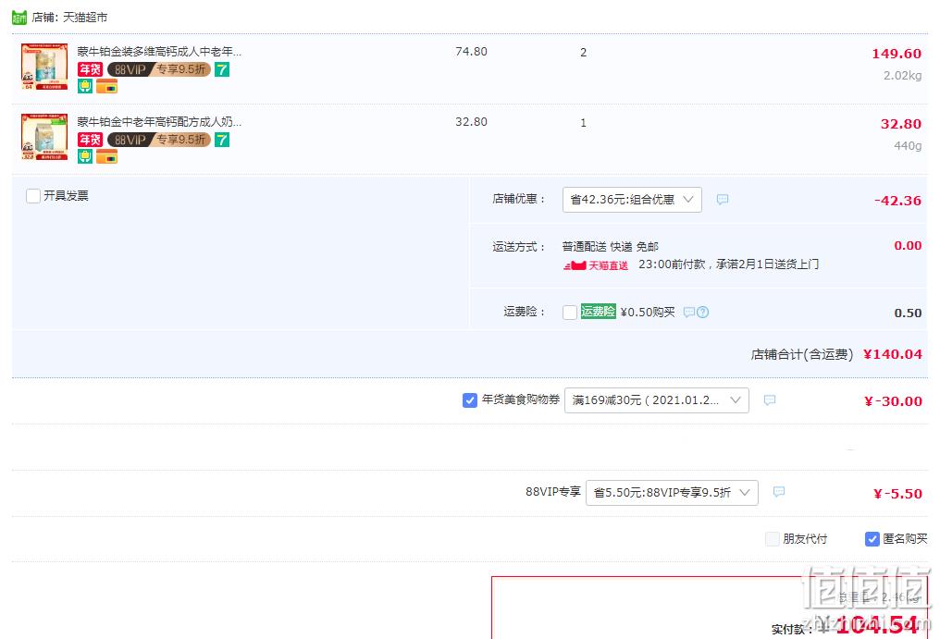The height and width of the screenshot is (639, 940).
Task: Click green shield icon under second product
Action: pyautogui.click(x=85, y=156)
